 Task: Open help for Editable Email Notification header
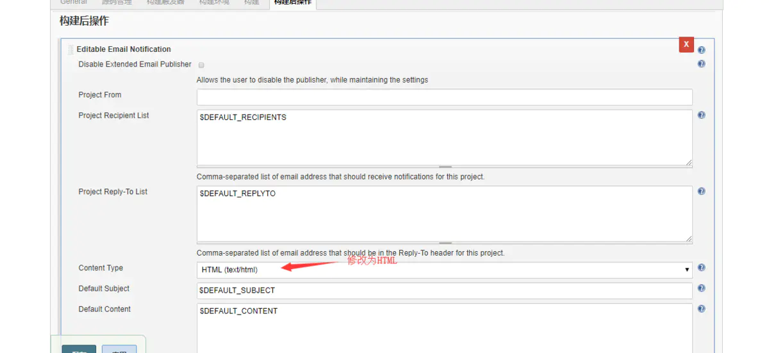pos(702,50)
